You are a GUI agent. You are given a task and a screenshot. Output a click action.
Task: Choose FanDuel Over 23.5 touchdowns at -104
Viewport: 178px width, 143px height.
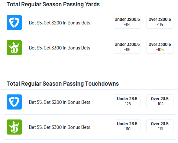click(x=160, y=101)
